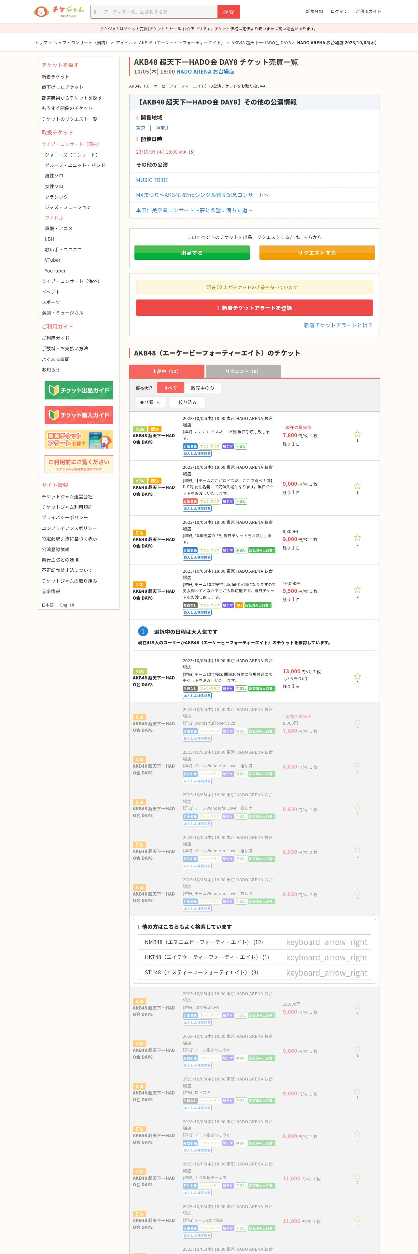The image size is (418, 1254).
Task: Open 新着チケットアラートとは？ link
Action: click(x=338, y=325)
